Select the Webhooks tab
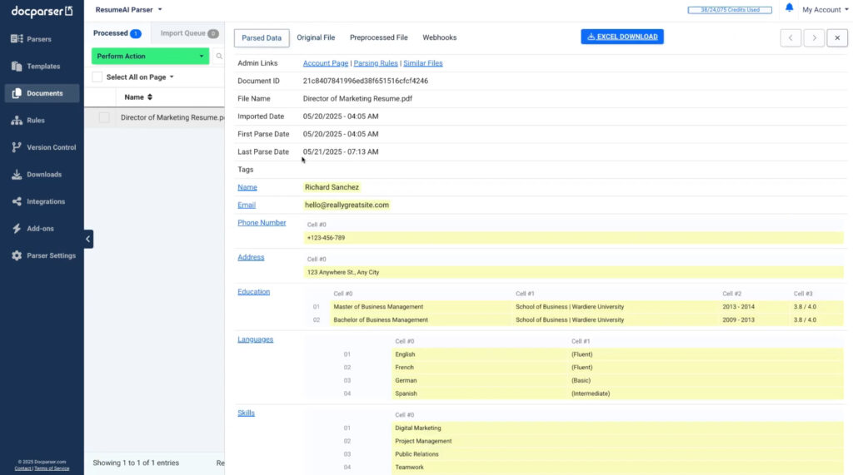Image resolution: width=853 pixels, height=475 pixels. pos(440,37)
